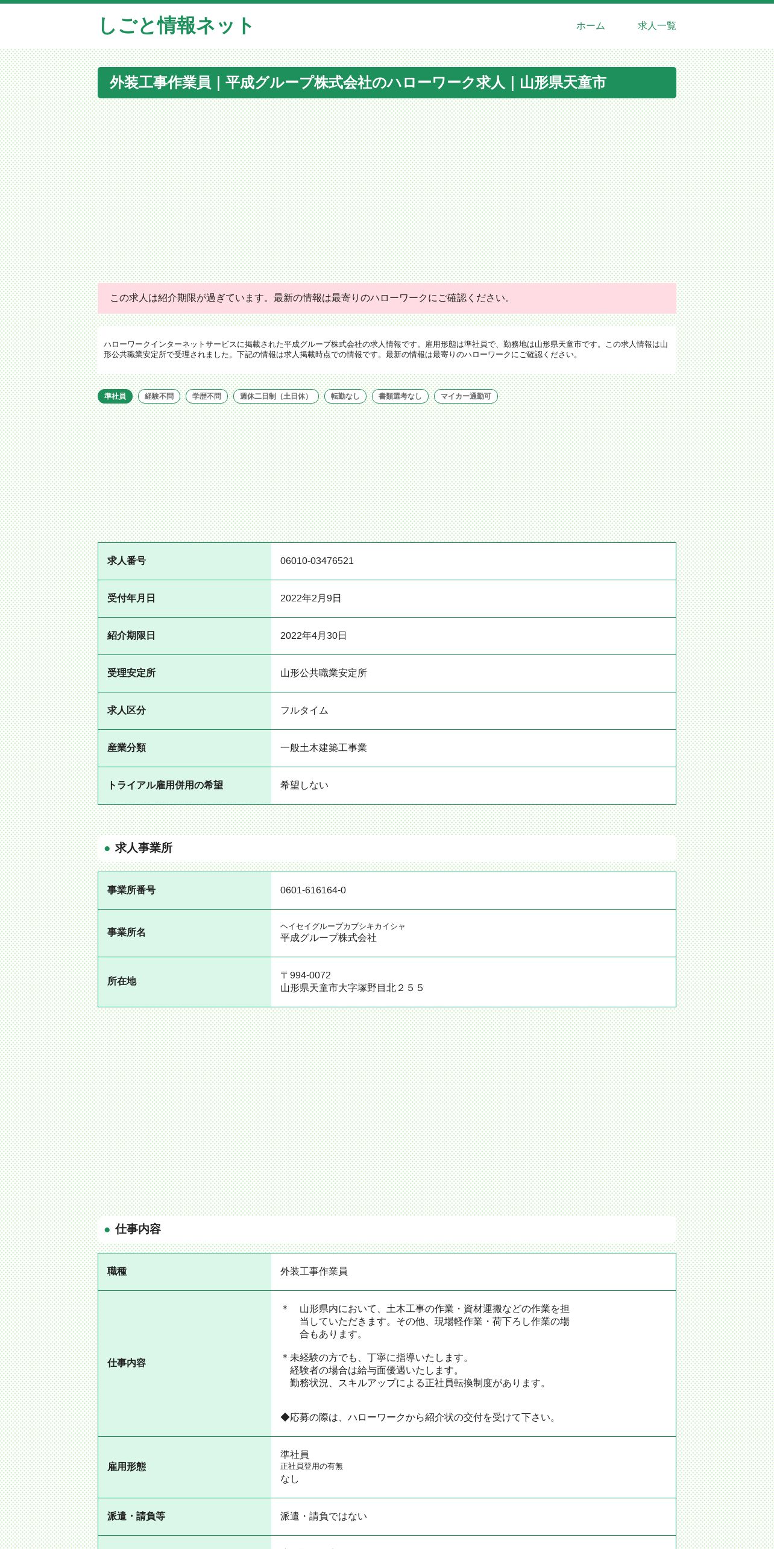Click the 所在地 row label
Viewport: 774px width, 1549px height.
(122, 981)
